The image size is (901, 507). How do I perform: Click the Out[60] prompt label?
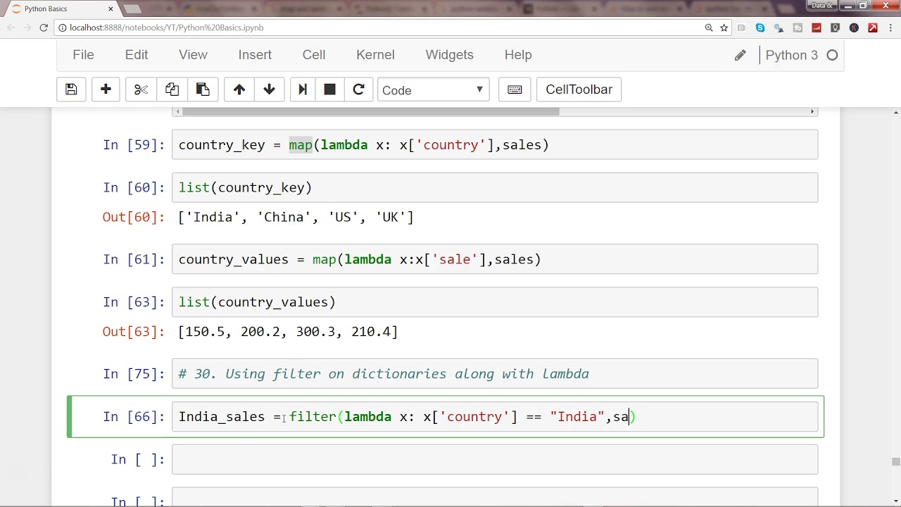[x=134, y=217]
